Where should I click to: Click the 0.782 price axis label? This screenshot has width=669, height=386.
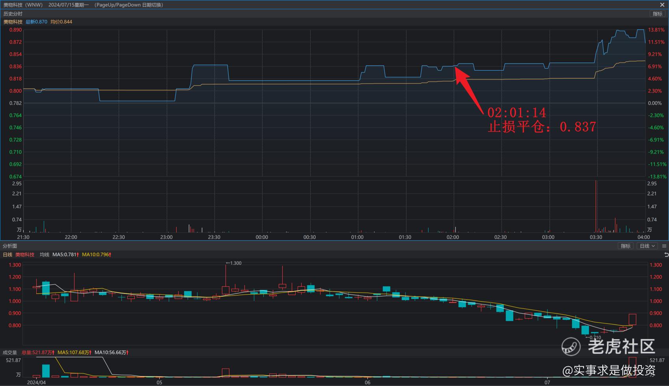click(15, 103)
